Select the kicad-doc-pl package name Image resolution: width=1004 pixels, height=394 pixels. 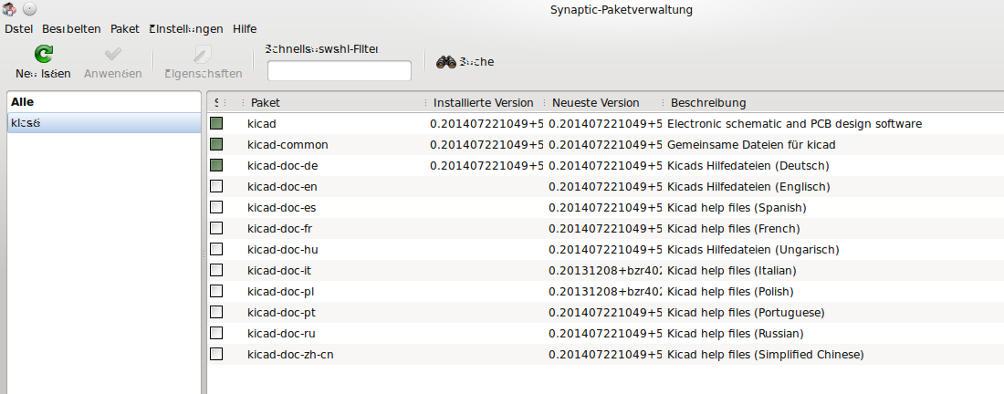(280, 292)
